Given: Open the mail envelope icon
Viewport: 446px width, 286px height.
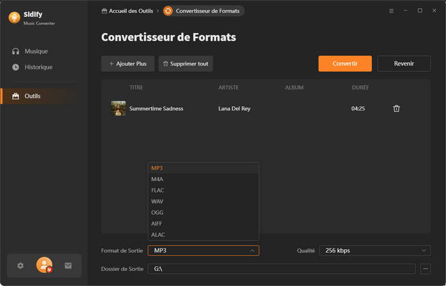Looking at the screenshot, I should click(x=68, y=266).
